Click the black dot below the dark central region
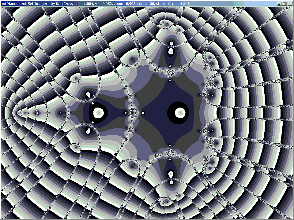The image size is (294, 220). [x=169, y=145]
